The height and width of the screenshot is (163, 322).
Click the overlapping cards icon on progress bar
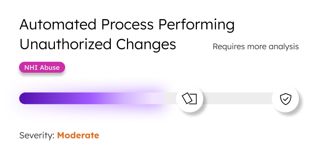pos(190,99)
